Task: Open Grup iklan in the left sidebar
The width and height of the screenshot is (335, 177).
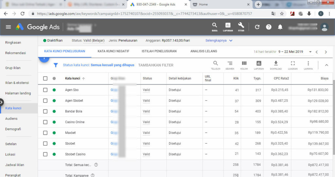Action: [13, 68]
